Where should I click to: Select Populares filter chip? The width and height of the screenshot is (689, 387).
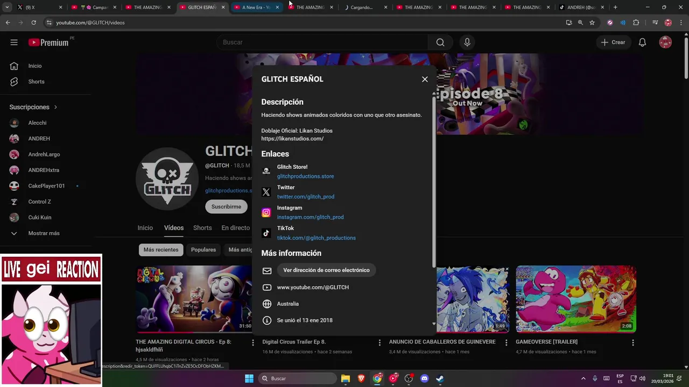[x=203, y=250]
